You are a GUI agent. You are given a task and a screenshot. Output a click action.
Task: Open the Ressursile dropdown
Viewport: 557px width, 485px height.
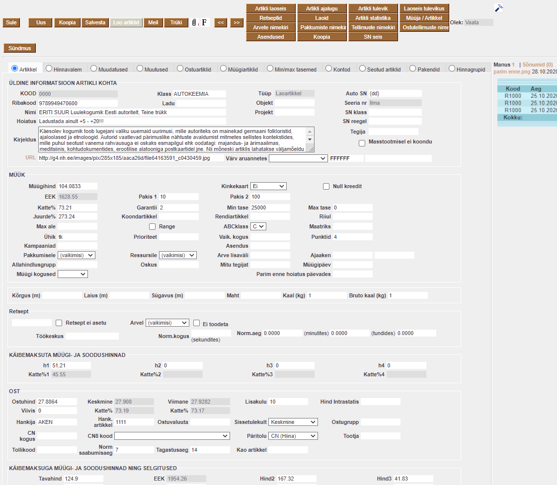177,255
